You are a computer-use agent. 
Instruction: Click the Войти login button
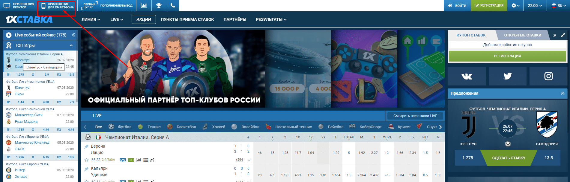(x=457, y=5)
